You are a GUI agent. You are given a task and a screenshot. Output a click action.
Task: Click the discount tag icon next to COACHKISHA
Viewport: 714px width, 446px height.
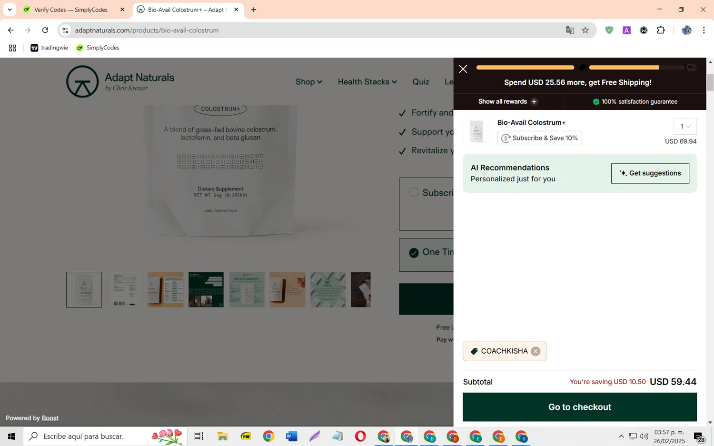click(474, 351)
